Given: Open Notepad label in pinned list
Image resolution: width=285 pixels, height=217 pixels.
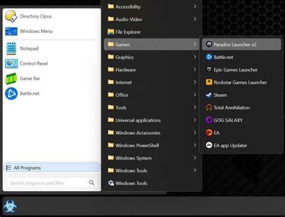Looking at the screenshot, I should 29,49.
